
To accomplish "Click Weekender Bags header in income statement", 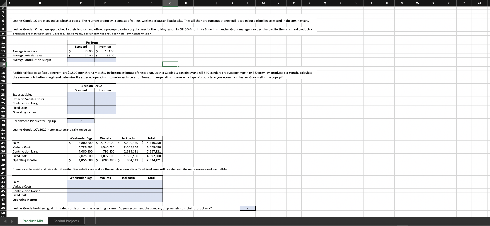I will click(81, 138).
